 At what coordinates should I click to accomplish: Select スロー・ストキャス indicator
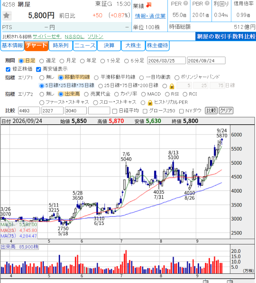tap(95, 103)
